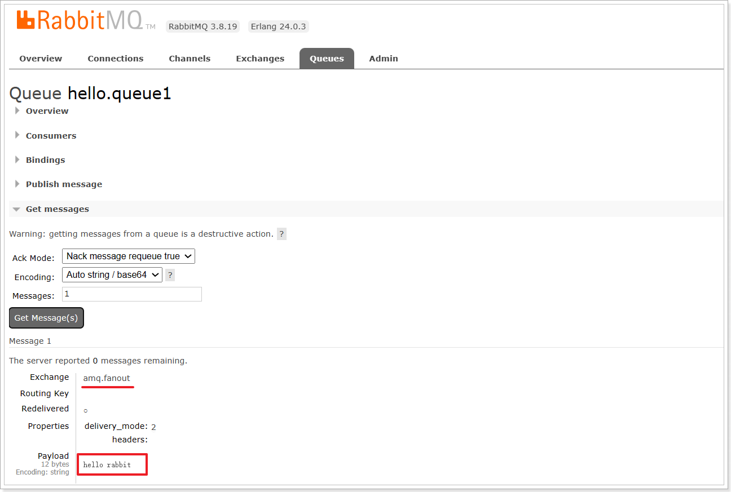Image resolution: width=731 pixels, height=492 pixels.
Task: Click the Encoding: string label
Action: (42, 472)
